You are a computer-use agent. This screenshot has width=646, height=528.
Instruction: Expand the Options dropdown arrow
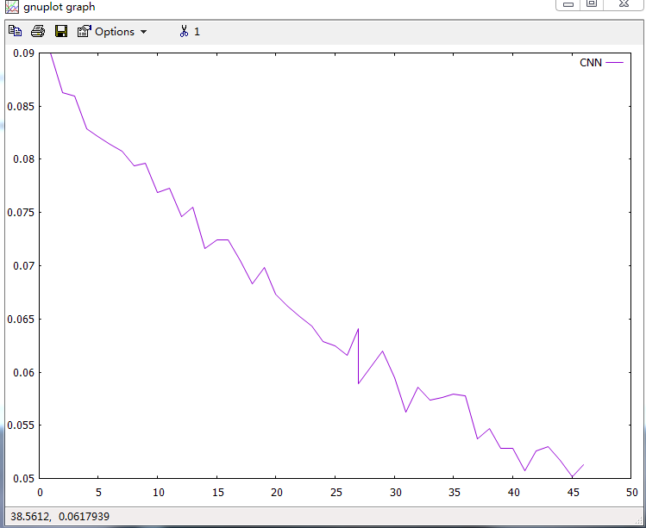[143, 32]
